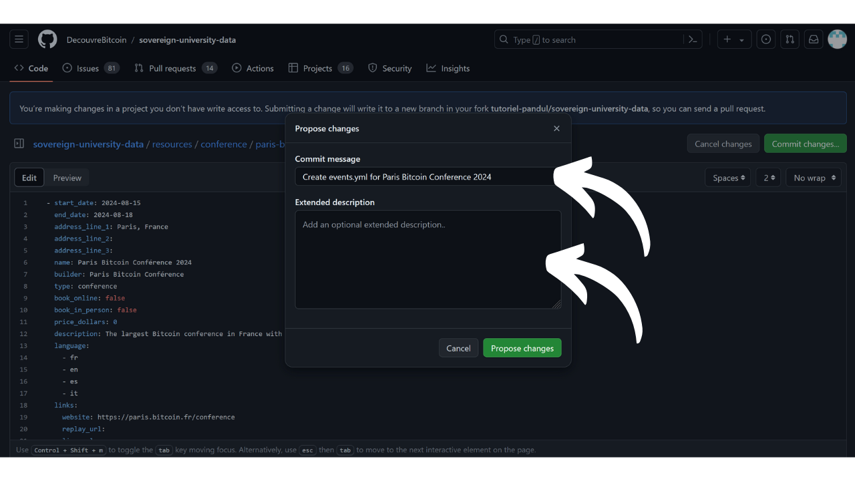This screenshot has width=855, height=481.
Task: Switch to Preview mode in editor
Action: coord(67,178)
